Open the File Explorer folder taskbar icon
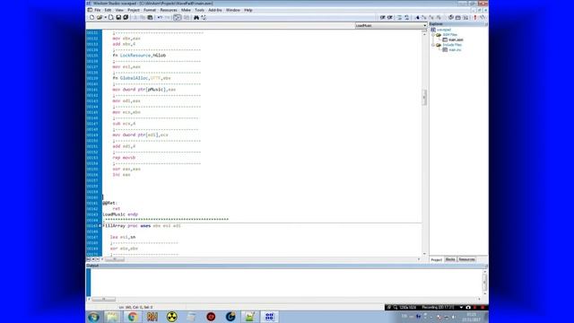This screenshot has width=574, height=323. pos(113,317)
